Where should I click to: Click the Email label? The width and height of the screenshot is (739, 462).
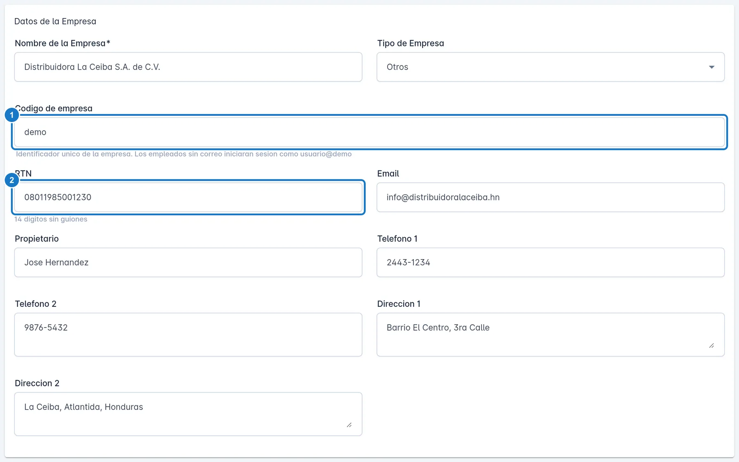[388, 173]
